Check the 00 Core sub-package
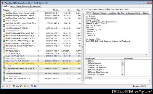153x94 pixels. pyautogui.click(x=86, y=61)
